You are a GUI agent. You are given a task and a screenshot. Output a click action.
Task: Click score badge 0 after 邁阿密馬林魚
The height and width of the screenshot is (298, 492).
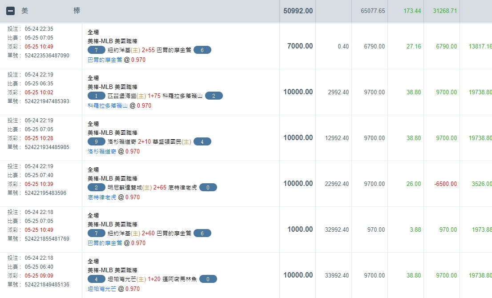pos(208,279)
